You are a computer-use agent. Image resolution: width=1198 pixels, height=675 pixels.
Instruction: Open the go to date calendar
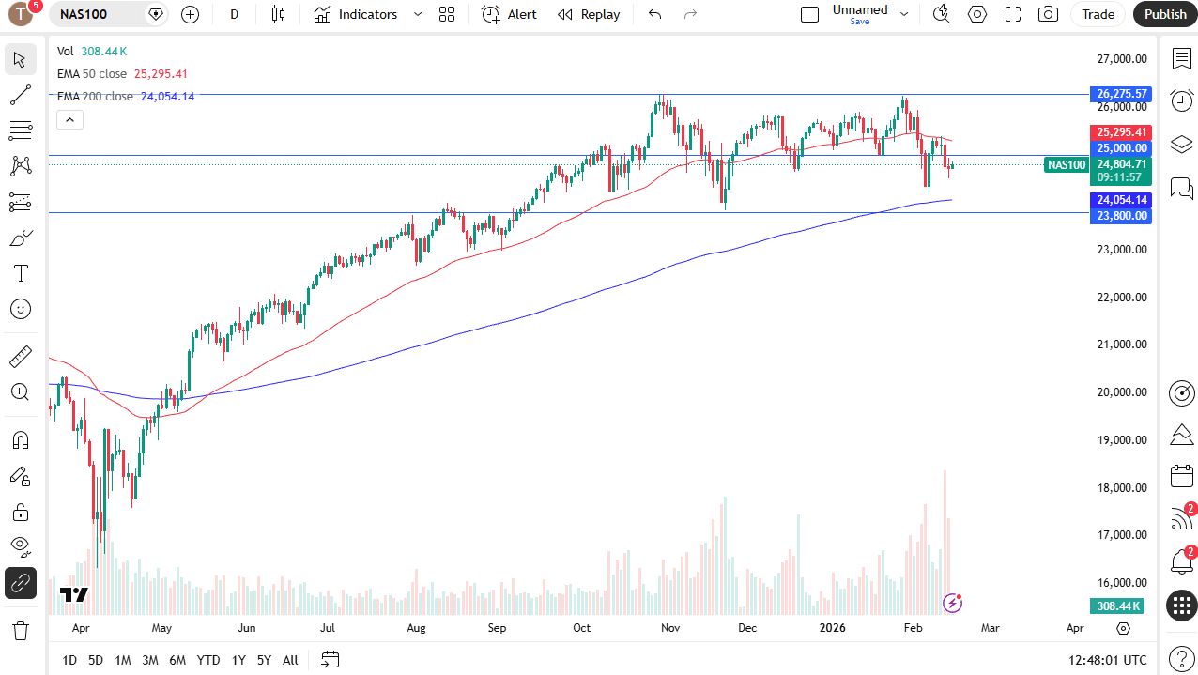(x=330, y=660)
